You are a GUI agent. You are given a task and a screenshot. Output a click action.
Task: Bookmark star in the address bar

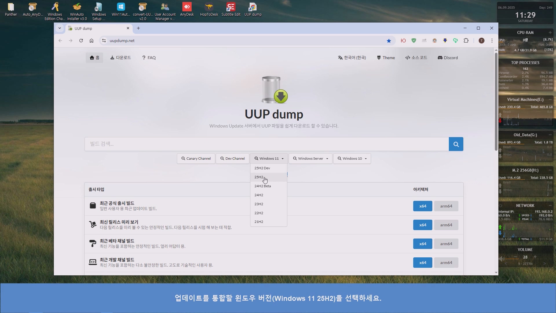pyautogui.click(x=389, y=41)
